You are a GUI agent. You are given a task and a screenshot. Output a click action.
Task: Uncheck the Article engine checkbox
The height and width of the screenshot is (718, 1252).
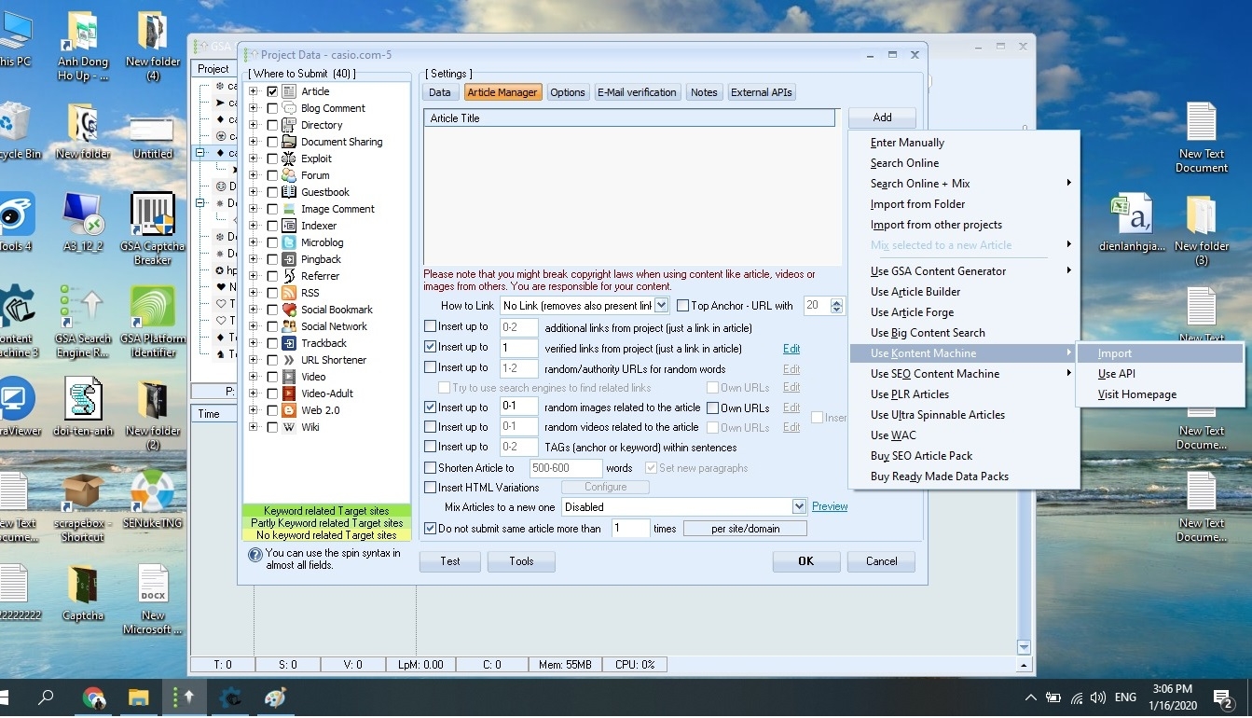pyautogui.click(x=272, y=91)
